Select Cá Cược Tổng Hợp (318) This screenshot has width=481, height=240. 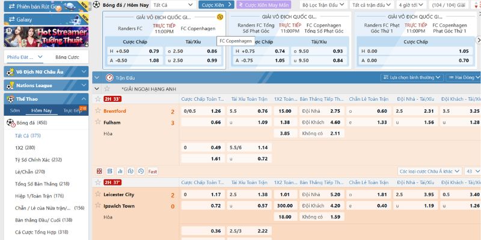(x=41, y=232)
